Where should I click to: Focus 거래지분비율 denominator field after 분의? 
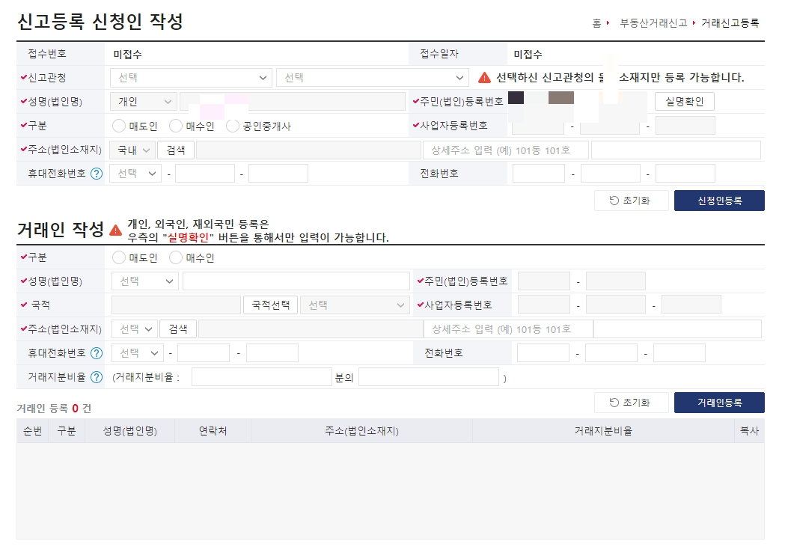(x=429, y=377)
